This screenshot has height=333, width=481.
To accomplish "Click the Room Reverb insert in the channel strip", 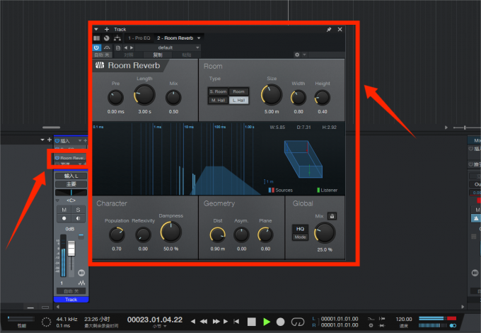I will 71,158.
